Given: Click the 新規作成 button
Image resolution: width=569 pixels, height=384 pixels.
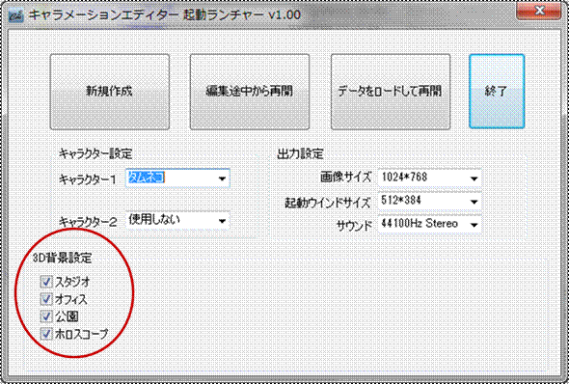Looking at the screenshot, I should click(x=110, y=92).
